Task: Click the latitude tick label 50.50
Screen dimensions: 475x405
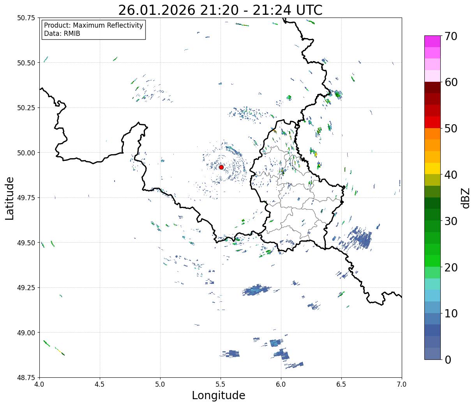Action: pos(26,63)
